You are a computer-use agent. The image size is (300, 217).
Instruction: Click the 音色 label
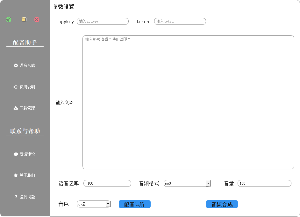click(63, 204)
